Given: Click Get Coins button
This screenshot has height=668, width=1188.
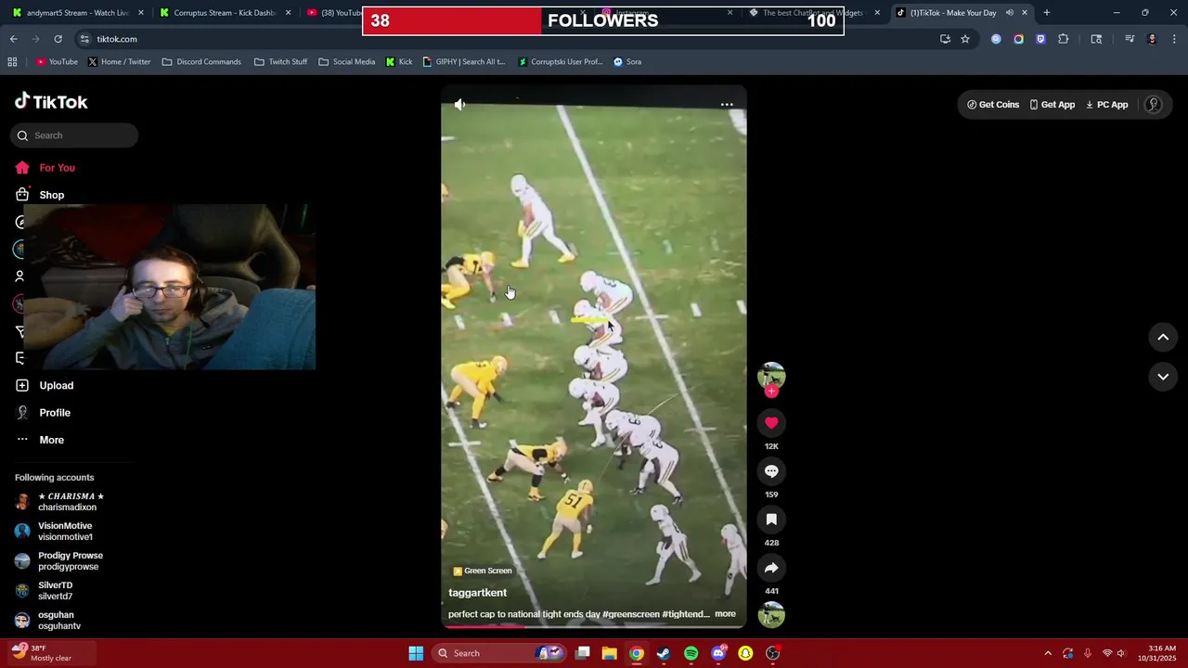Looking at the screenshot, I should coord(993,105).
